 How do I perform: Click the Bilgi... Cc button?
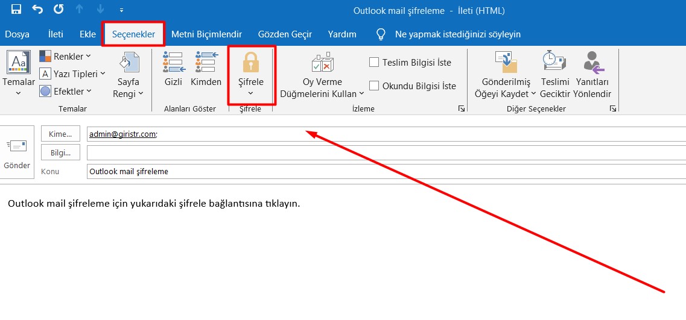60,152
